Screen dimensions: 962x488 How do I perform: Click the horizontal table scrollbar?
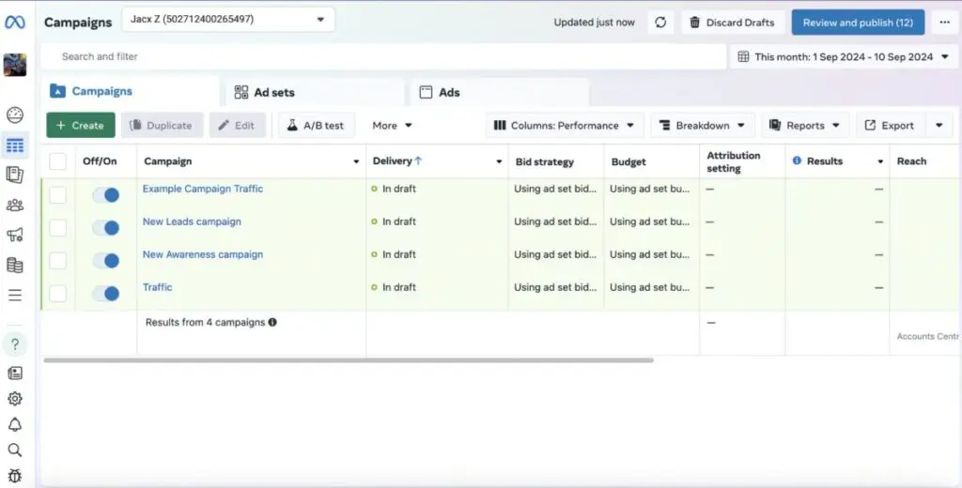point(348,360)
